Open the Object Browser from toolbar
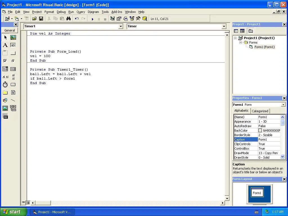 click(x=132, y=19)
